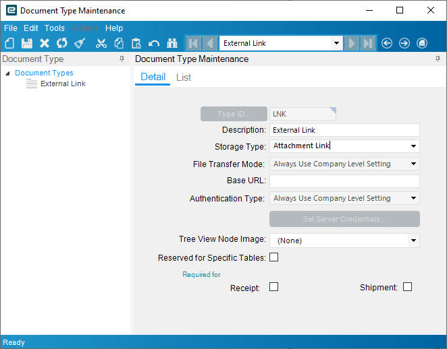The height and width of the screenshot is (349, 447).
Task: Click the Base URL input field
Action: (344, 181)
